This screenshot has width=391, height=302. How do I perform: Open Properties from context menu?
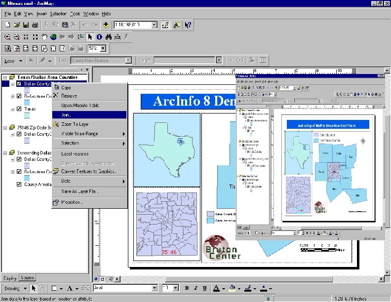click(x=89, y=202)
